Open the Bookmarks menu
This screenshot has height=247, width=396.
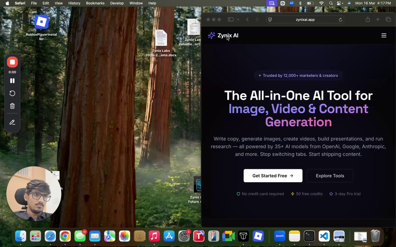point(95,3)
